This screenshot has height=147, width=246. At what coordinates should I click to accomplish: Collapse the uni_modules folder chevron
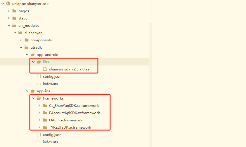(9, 25)
